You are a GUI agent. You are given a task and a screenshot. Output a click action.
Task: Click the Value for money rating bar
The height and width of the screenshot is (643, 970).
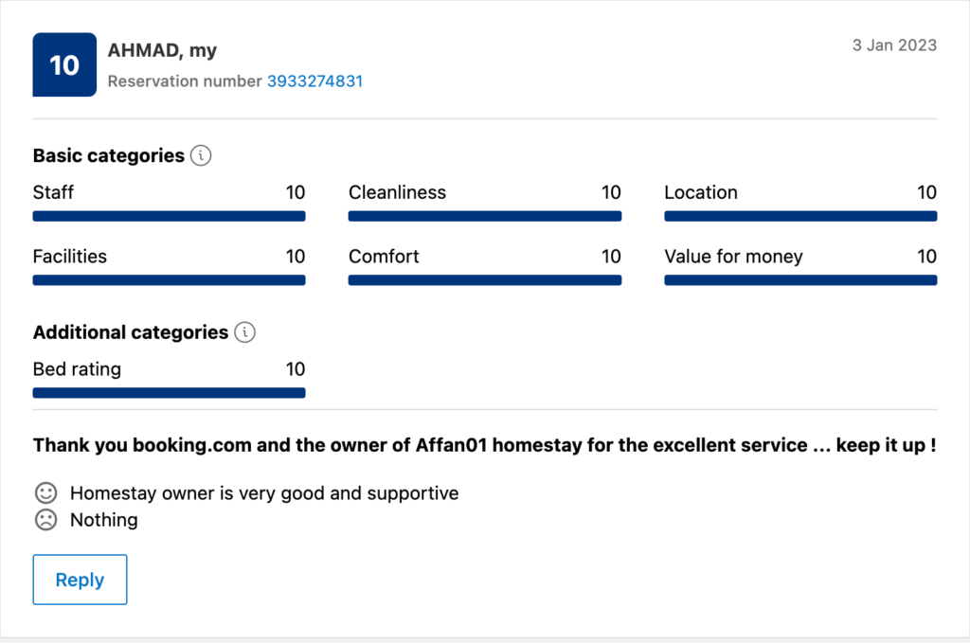[800, 280]
